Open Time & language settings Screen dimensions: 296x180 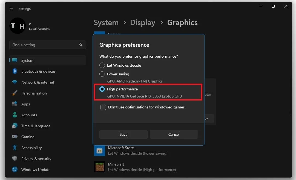(48, 126)
